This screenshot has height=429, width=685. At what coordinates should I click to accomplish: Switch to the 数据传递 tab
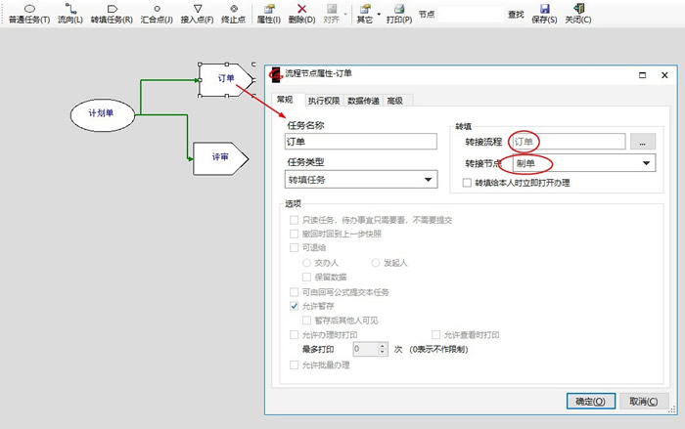click(x=364, y=100)
